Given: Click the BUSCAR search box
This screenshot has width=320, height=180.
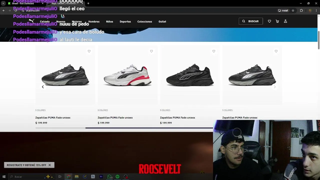Looking at the screenshot, I should (251, 21).
